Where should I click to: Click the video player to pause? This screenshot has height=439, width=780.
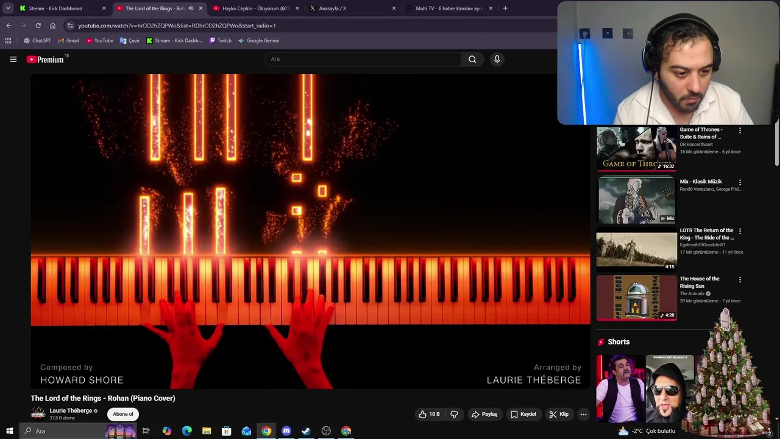[310, 231]
